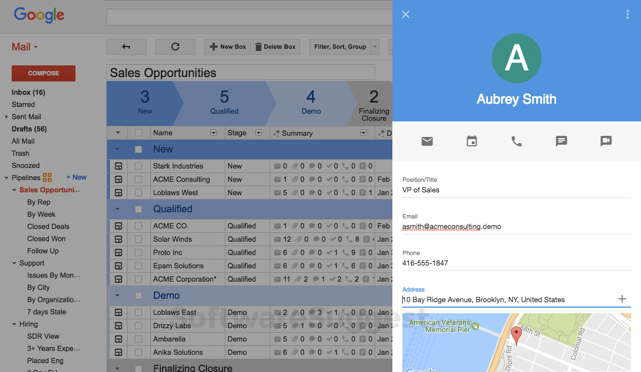Toggle checkbox for Solar Winds row
Image resolution: width=641 pixels, height=372 pixels.
[139, 239]
